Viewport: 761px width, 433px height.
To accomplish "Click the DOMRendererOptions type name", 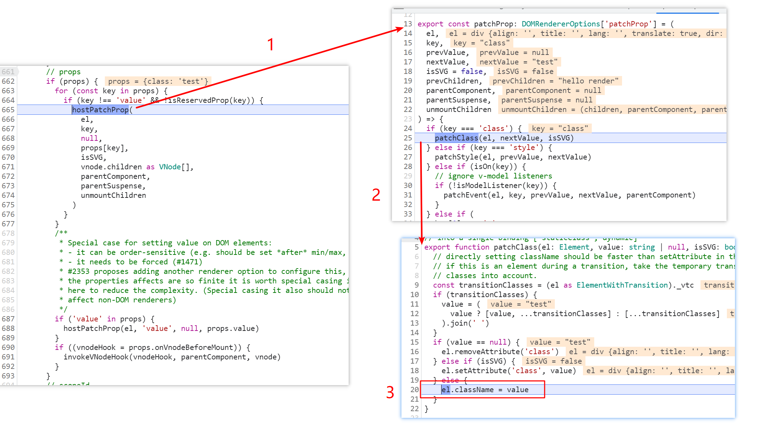I will [560, 24].
